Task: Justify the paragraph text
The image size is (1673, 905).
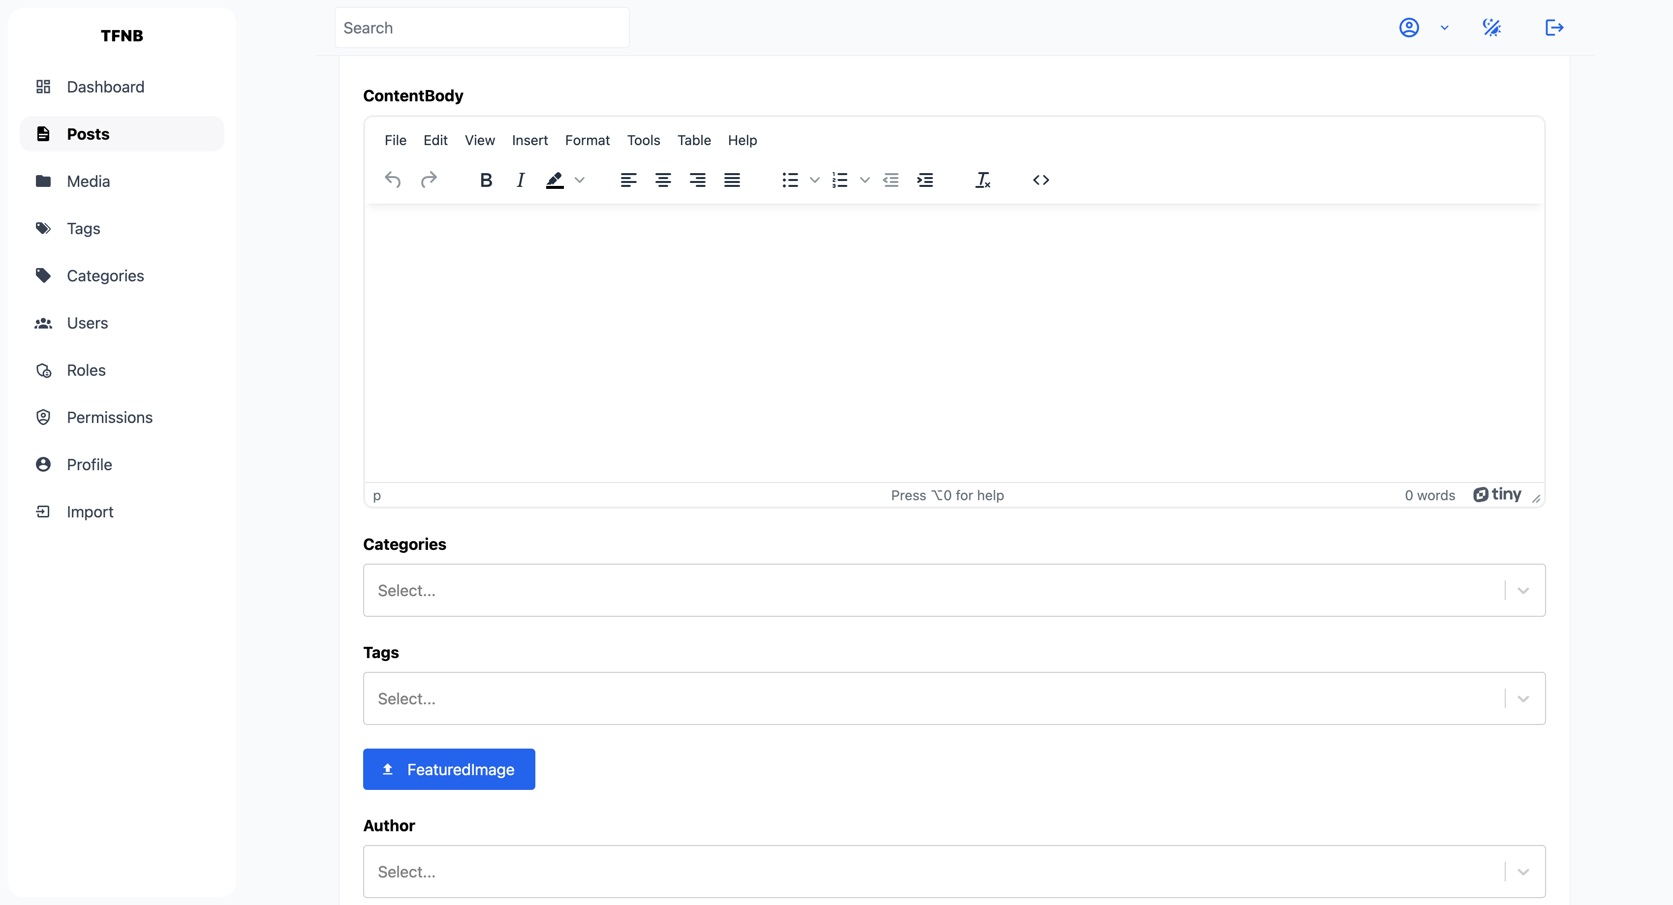Action: coord(732,180)
